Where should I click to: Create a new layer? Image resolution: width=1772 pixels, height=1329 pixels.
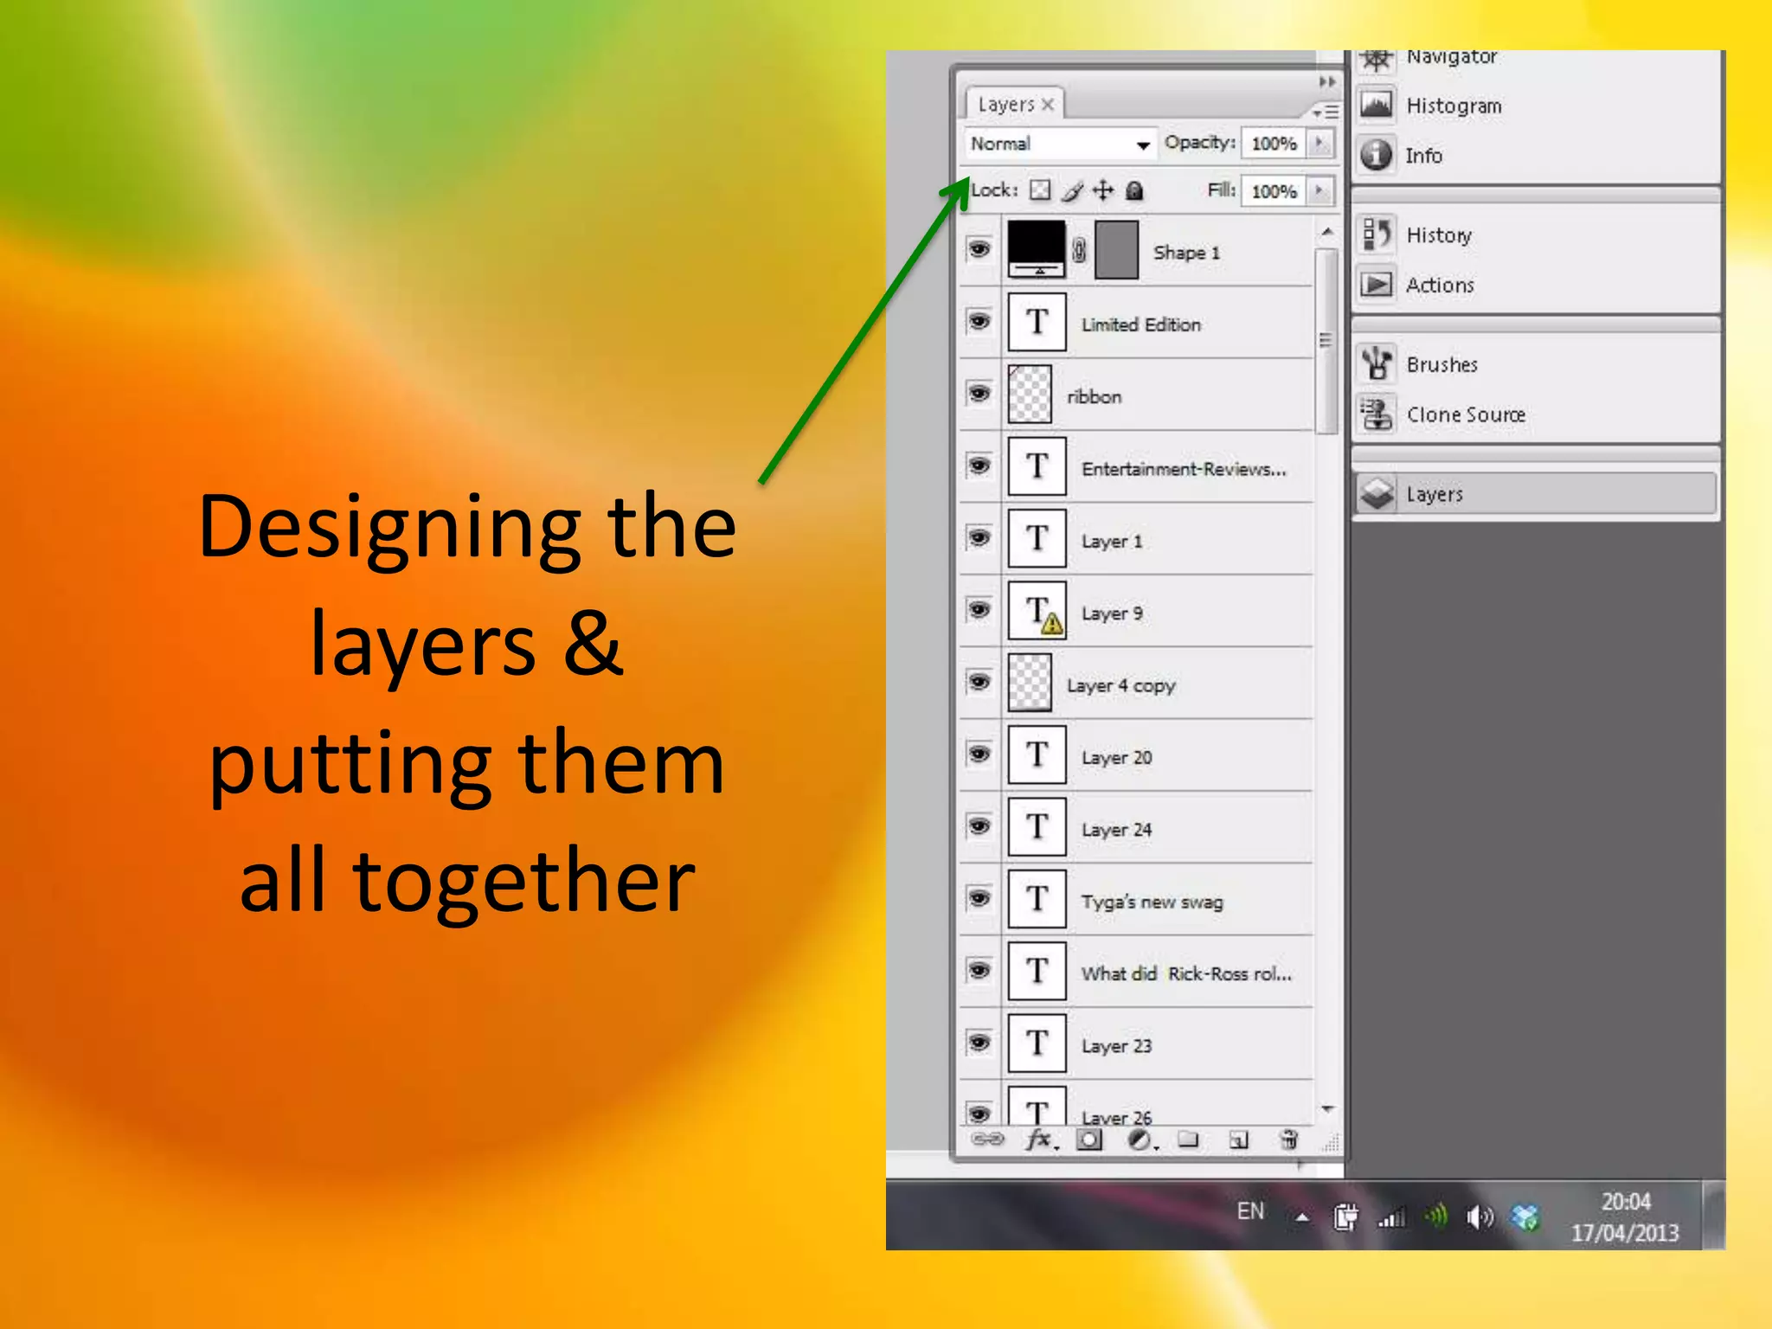point(1239,1140)
